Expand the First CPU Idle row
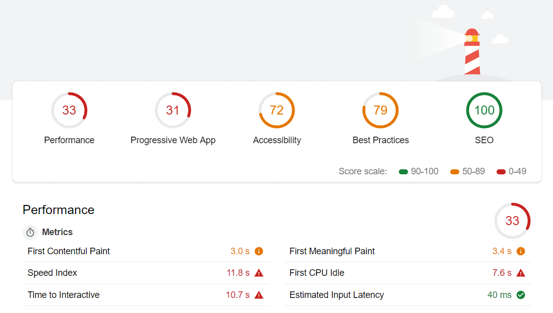Screen dimensions: 553x313 click(x=317, y=273)
